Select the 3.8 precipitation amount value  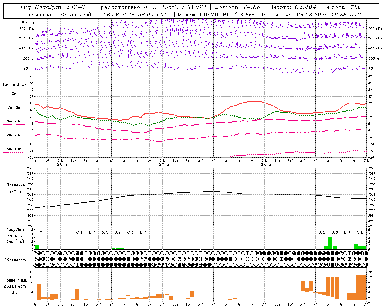334,232
